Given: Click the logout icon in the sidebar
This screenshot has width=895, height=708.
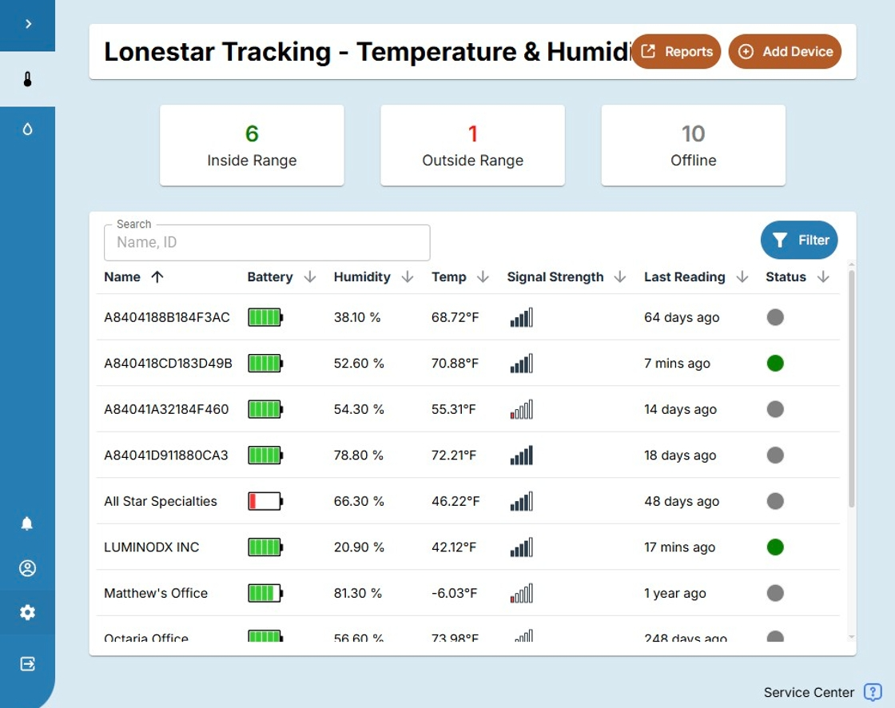Looking at the screenshot, I should [x=27, y=663].
